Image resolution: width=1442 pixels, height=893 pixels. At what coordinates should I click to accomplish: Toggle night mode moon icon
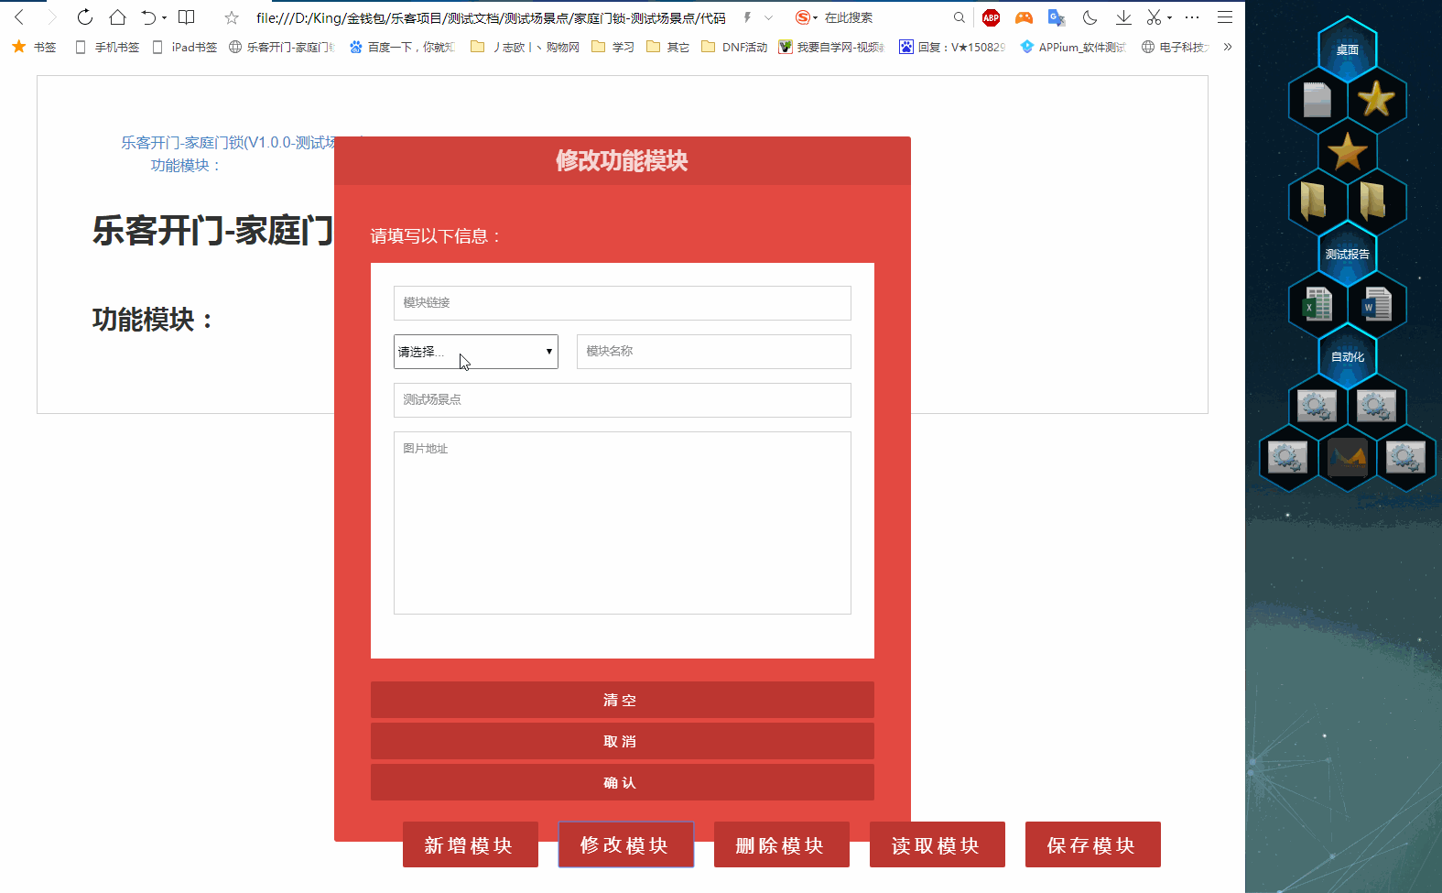tap(1090, 17)
